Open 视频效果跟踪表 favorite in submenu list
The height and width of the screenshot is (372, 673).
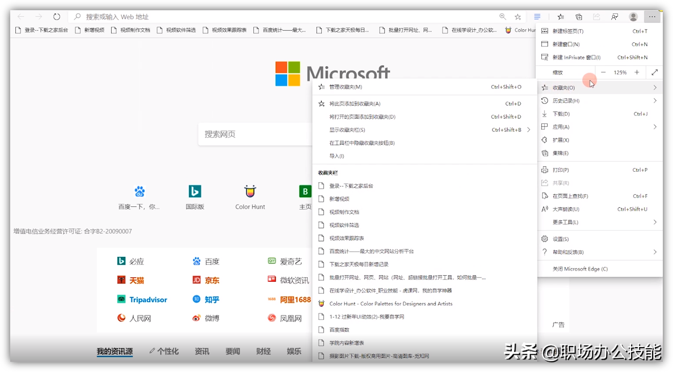[425, 238]
